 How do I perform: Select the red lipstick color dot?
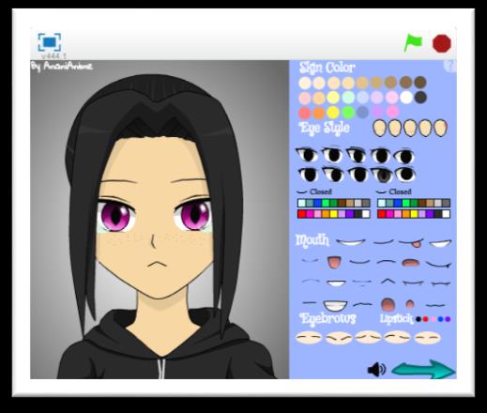click(425, 319)
